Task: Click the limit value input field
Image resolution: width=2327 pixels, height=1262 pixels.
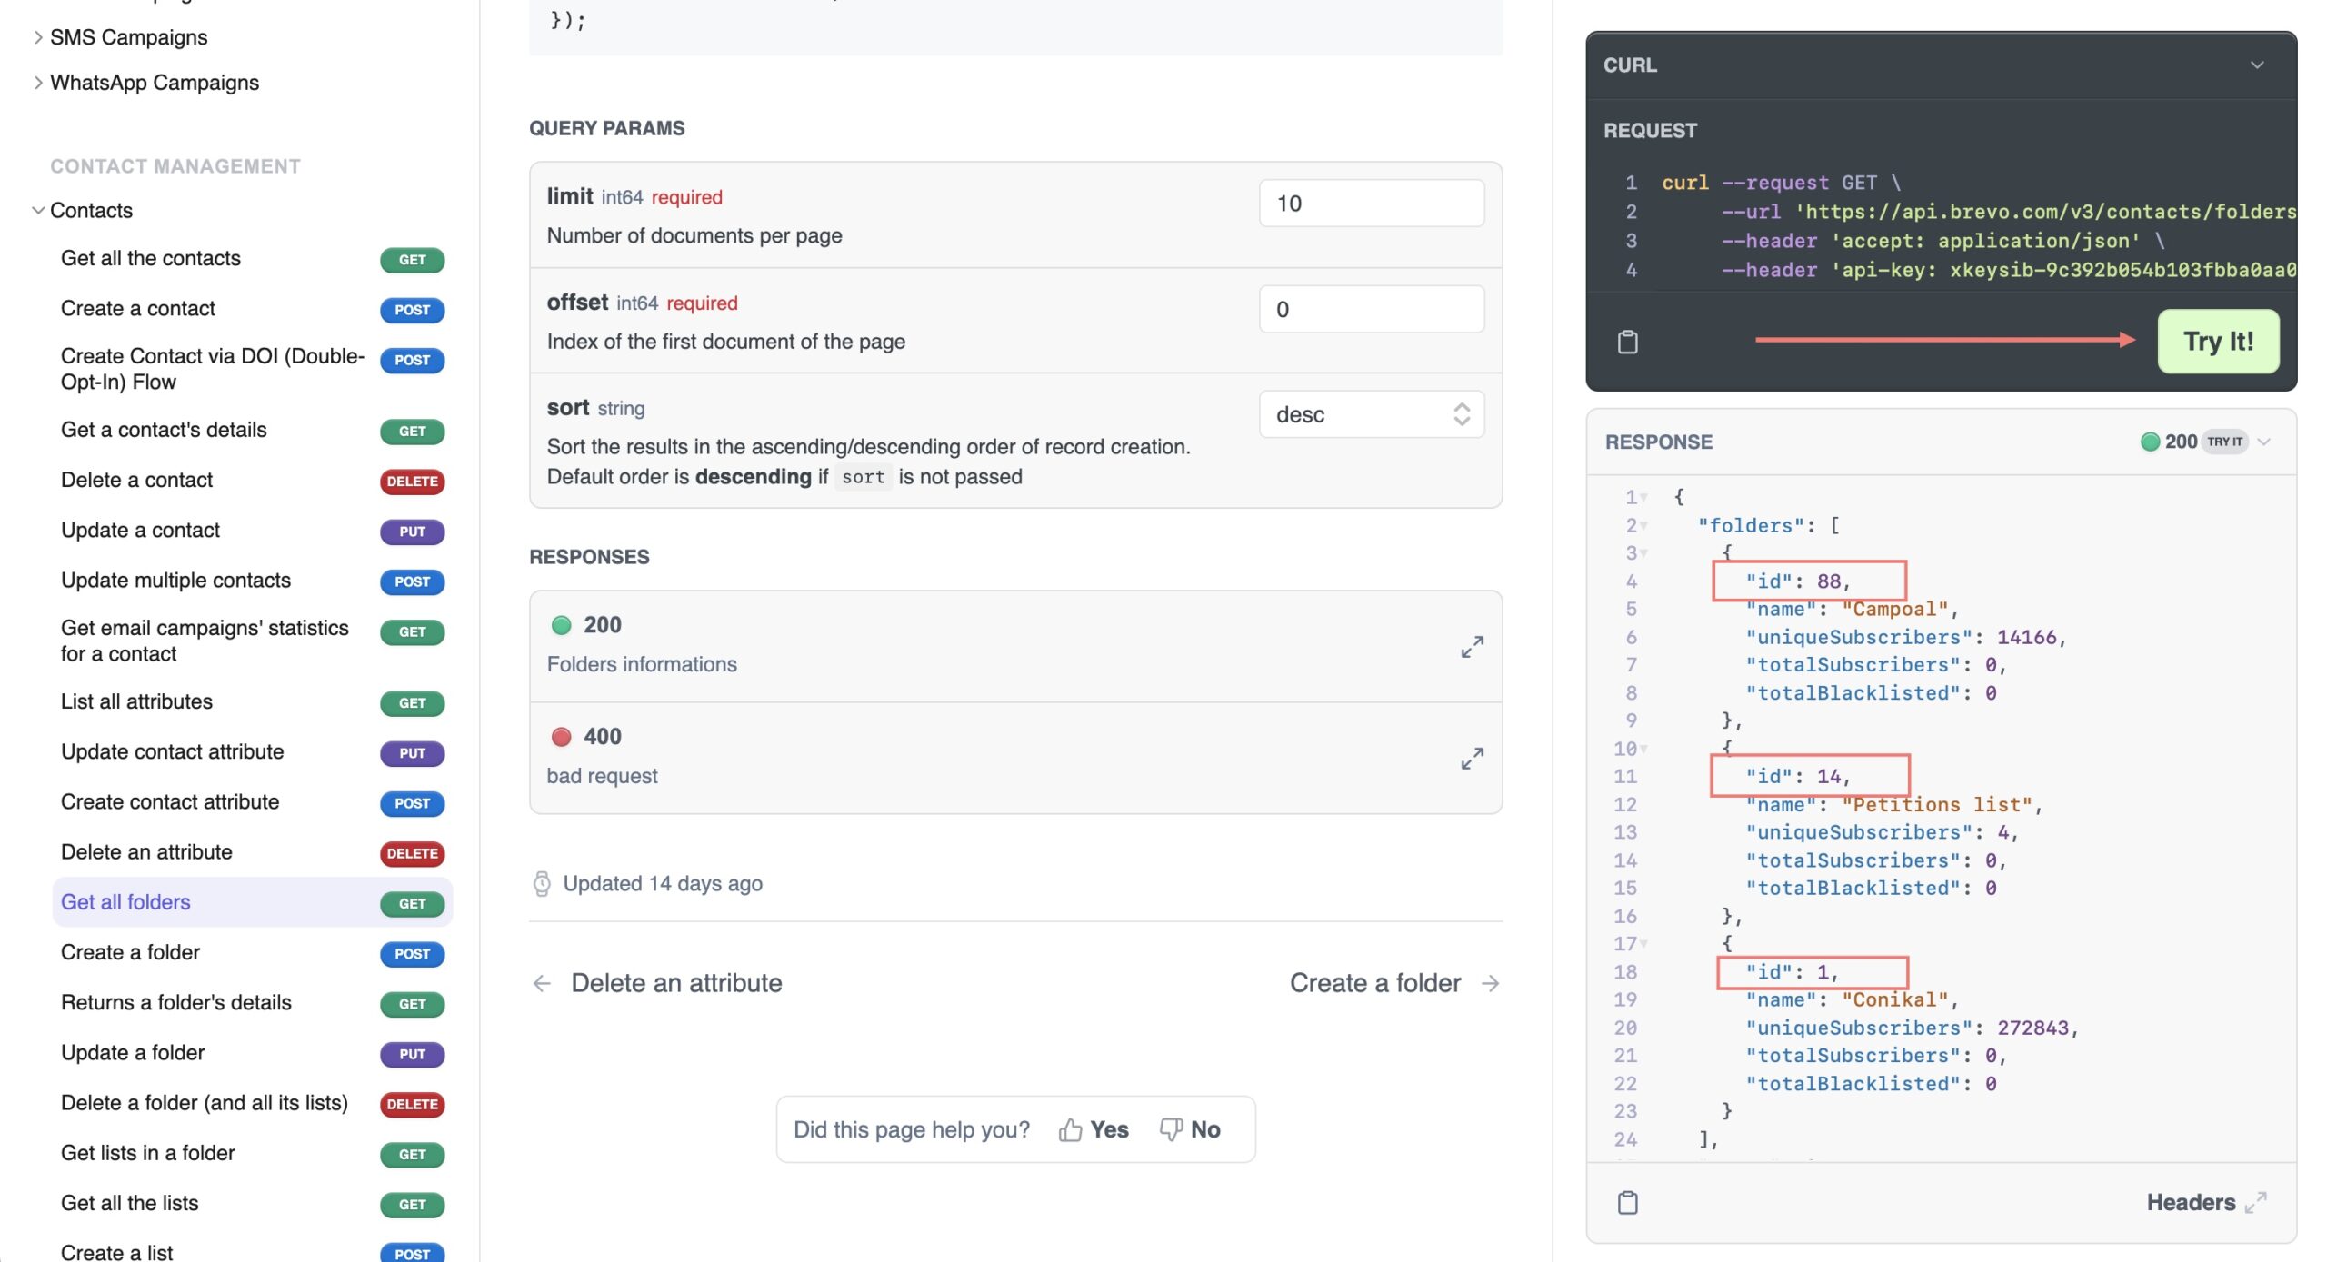Action: [x=1371, y=204]
